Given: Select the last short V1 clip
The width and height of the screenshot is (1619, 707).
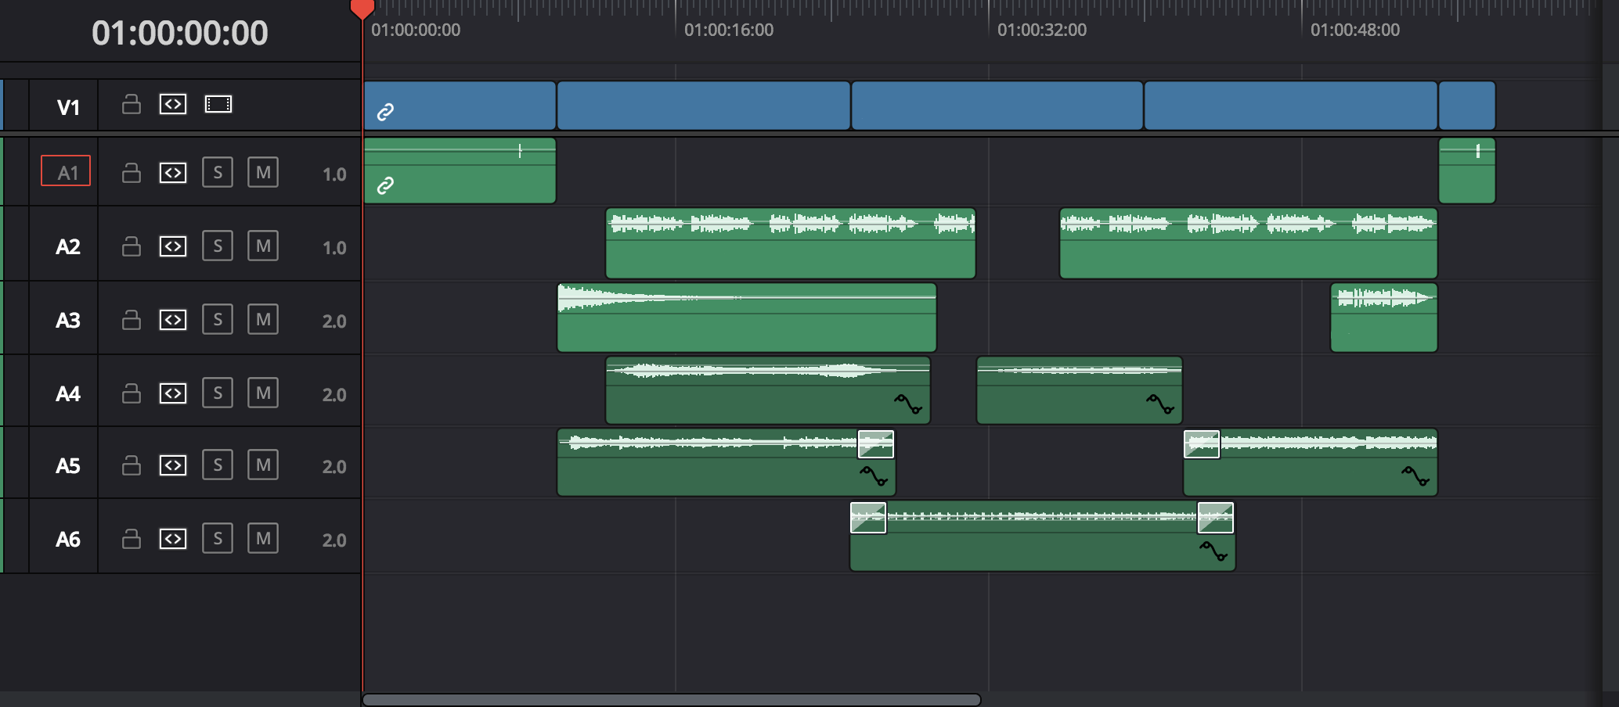Looking at the screenshot, I should click(x=1467, y=105).
